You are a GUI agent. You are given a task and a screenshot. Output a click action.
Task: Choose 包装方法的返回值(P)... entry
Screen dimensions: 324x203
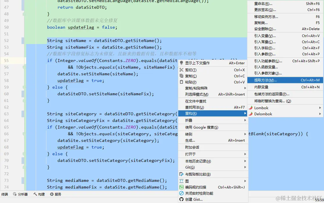pyautogui.click(x=286, y=94)
